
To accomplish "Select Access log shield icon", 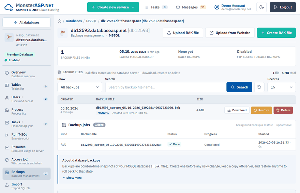I will point(7,160).
